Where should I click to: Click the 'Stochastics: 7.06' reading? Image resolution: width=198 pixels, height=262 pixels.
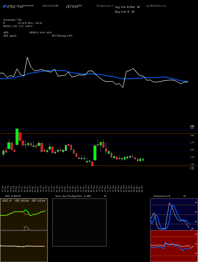(12, 20)
